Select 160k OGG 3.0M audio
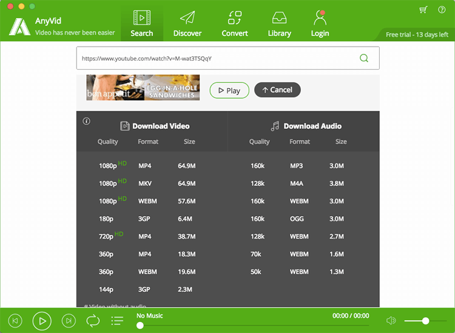 [x=303, y=219]
